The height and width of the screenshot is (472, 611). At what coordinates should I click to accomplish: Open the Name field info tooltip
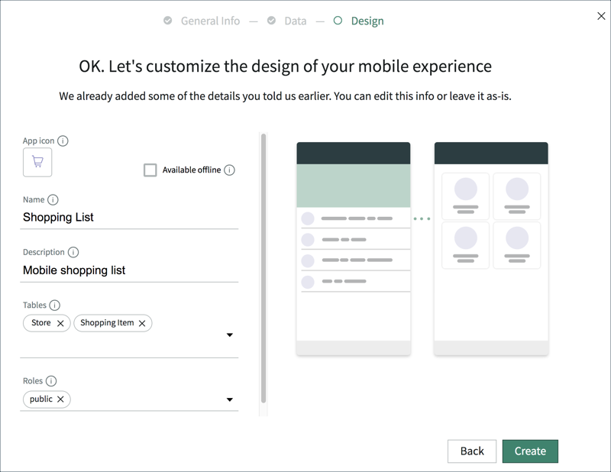tap(53, 199)
